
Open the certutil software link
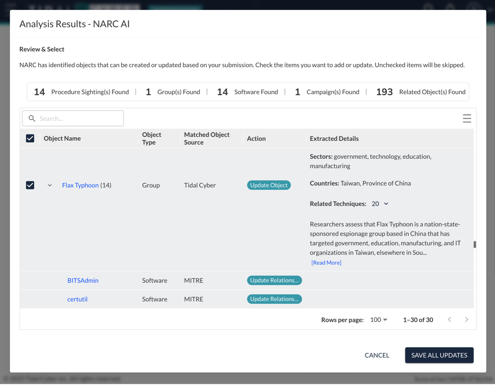pyautogui.click(x=77, y=299)
